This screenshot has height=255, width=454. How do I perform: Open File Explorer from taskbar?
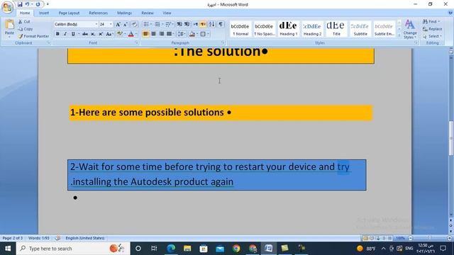187,249
